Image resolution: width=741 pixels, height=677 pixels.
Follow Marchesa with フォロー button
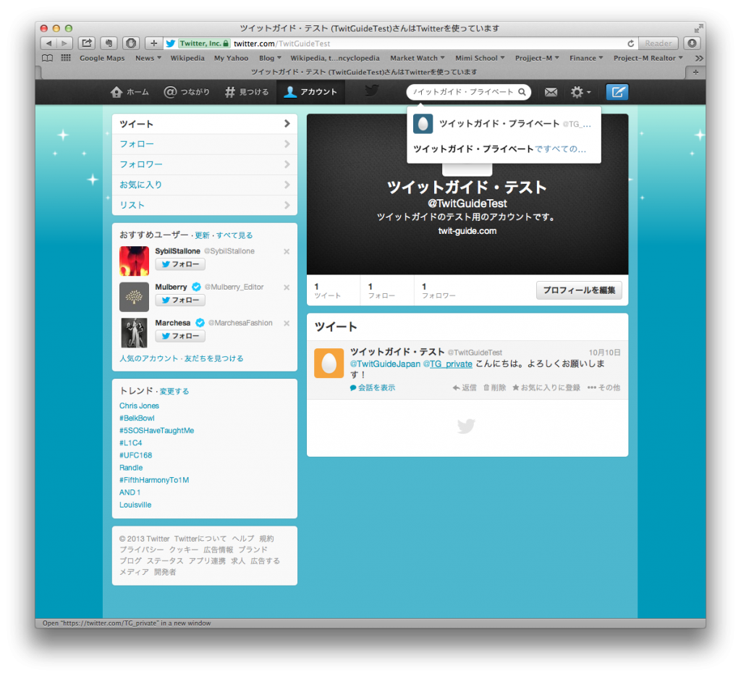click(180, 336)
